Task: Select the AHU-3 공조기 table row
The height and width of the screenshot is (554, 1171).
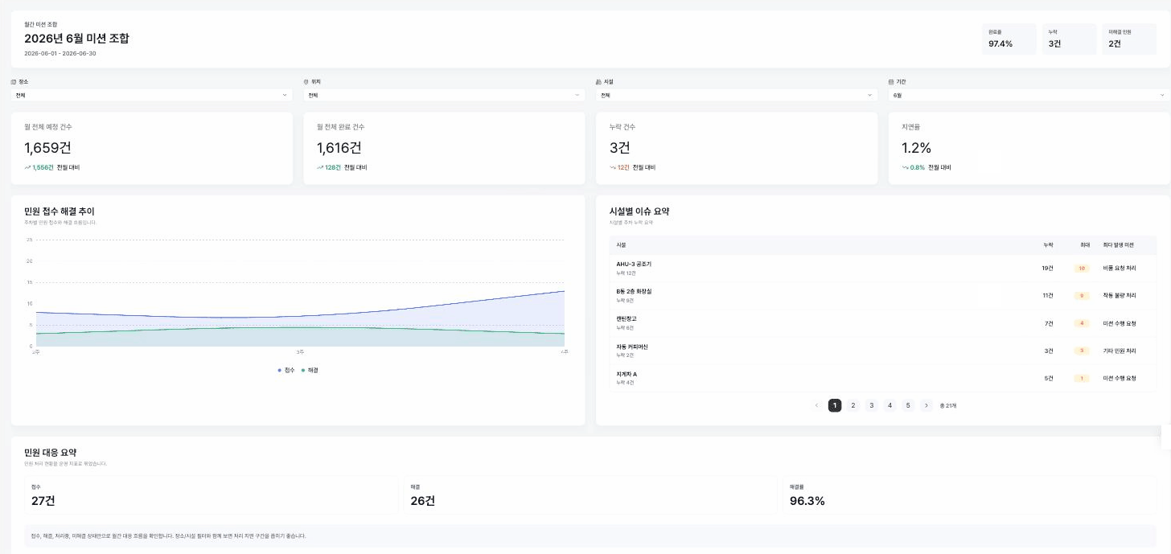Action: [x=883, y=269]
